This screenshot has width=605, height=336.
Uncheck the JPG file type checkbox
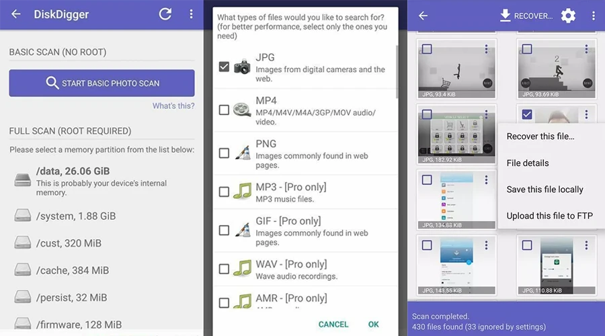224,67
